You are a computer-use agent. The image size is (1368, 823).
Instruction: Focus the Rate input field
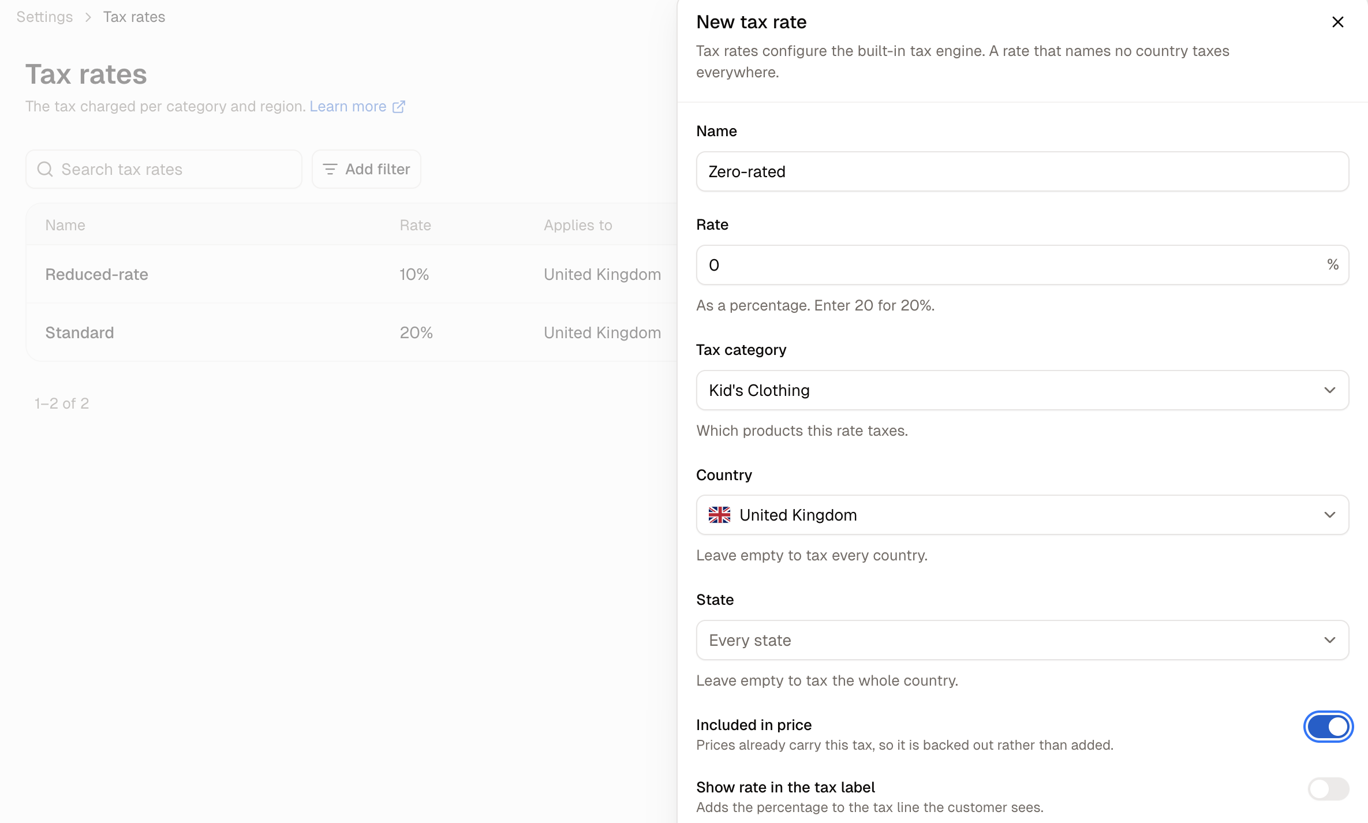[x=1022, y=265]
